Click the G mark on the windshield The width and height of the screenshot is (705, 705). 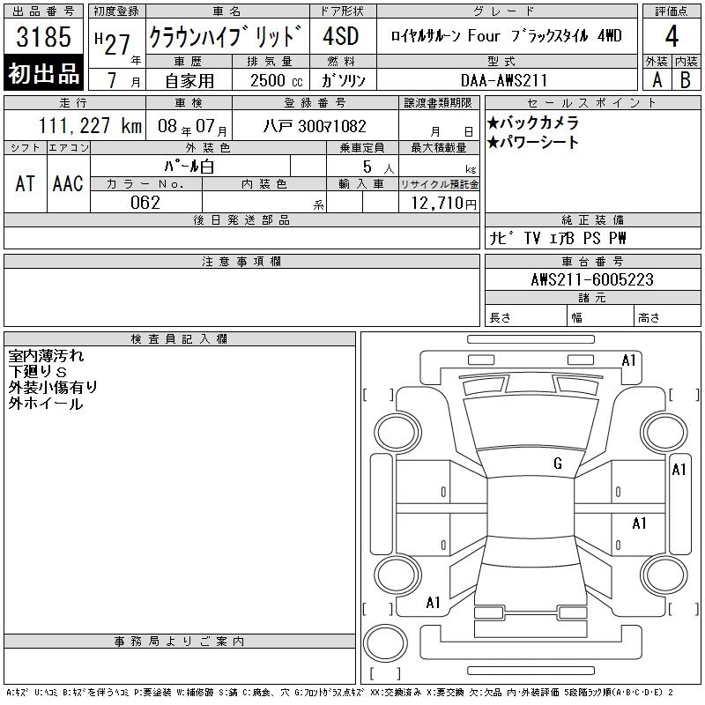point(558,464)
